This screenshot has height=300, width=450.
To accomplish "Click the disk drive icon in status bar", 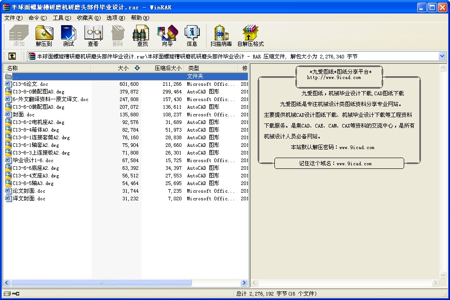I will coord(7,294).
